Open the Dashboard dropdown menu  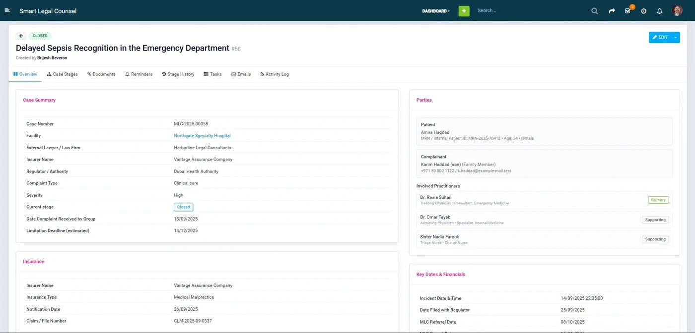tap(436, 11)
